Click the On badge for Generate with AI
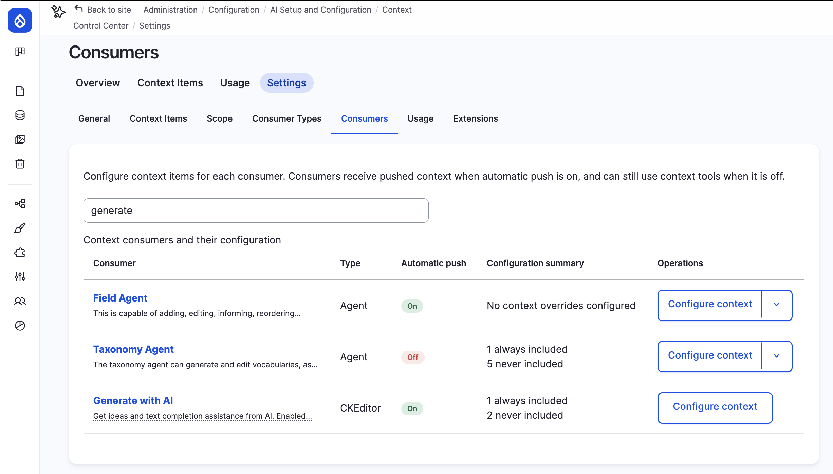This screenshot has height=474, width=833. point(412,408)
